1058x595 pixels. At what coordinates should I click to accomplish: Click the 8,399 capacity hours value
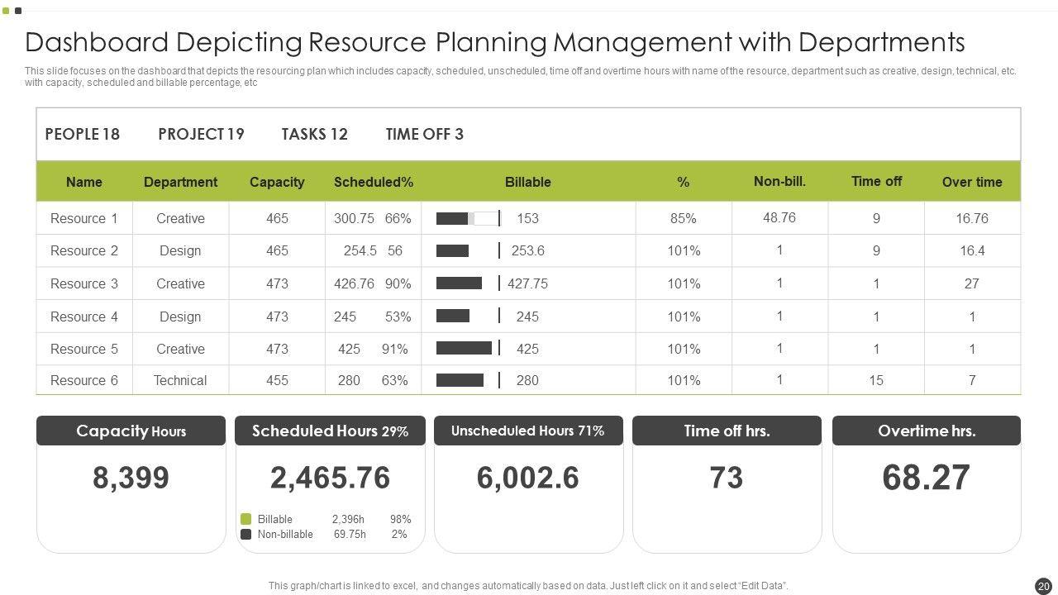[131, 478]
